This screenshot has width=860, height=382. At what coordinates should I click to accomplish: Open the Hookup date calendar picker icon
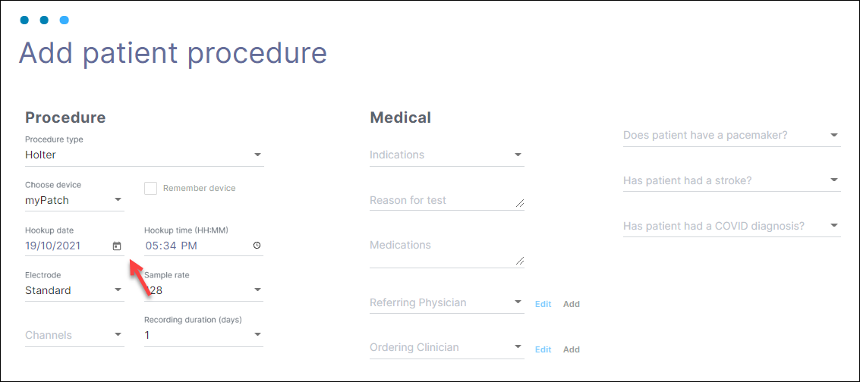[117, 246]
